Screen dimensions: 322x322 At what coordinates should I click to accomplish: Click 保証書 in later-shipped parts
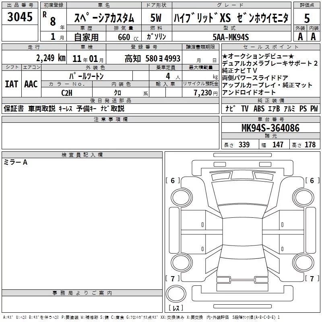14,108
